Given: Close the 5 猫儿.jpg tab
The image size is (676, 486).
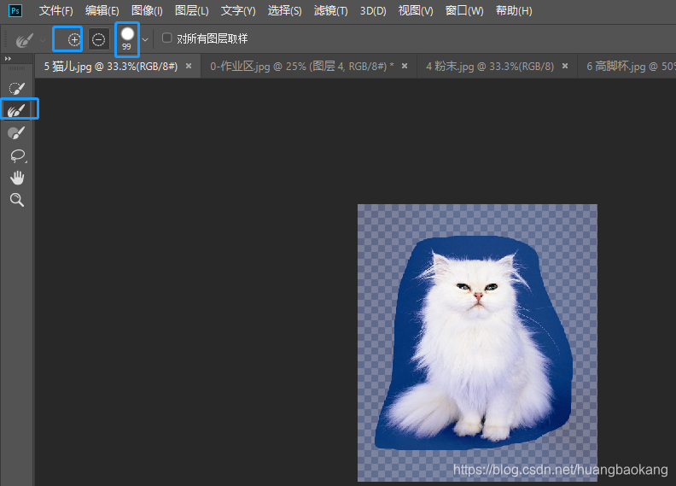Looking at the screenshot, I should pos(189,66).
